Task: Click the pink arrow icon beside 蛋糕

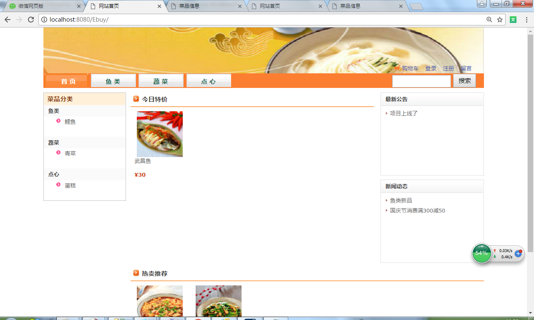Action: click(58, 185)
